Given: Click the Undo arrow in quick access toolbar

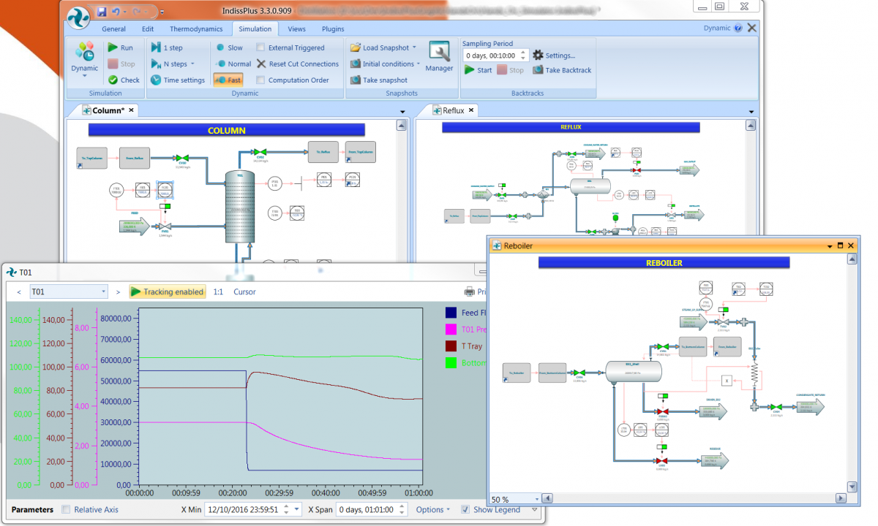Looking at the screenshot, I should pyautogui.click(x=116, y=12).
